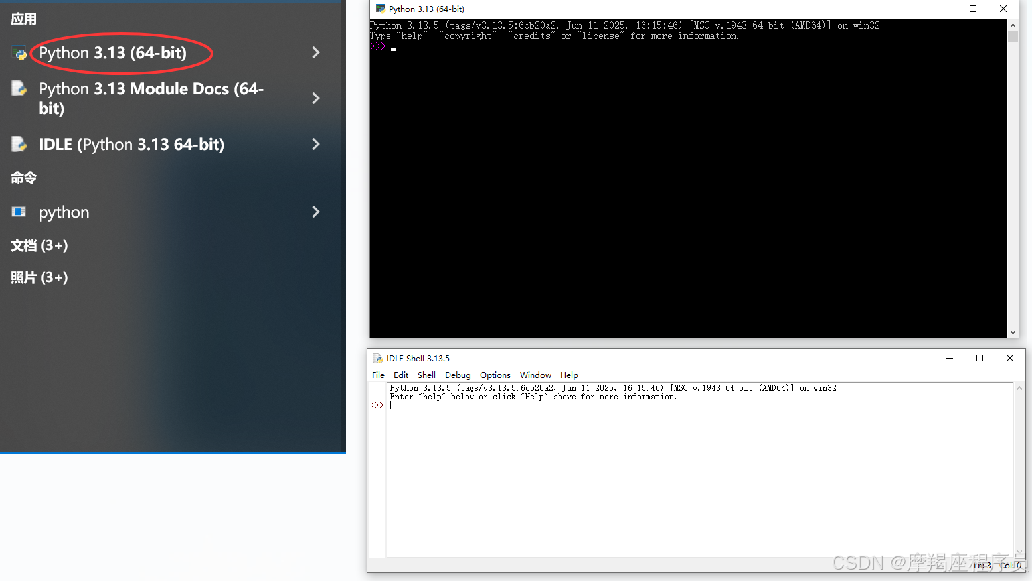
Task: Minimize the Python 3.13 console window
Action: [942, 9]
